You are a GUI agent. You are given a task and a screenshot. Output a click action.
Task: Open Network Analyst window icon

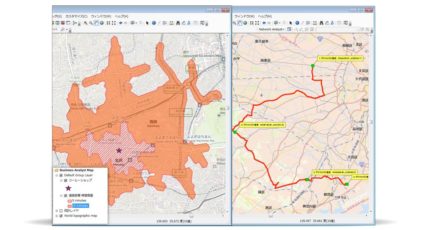[289, 29]
